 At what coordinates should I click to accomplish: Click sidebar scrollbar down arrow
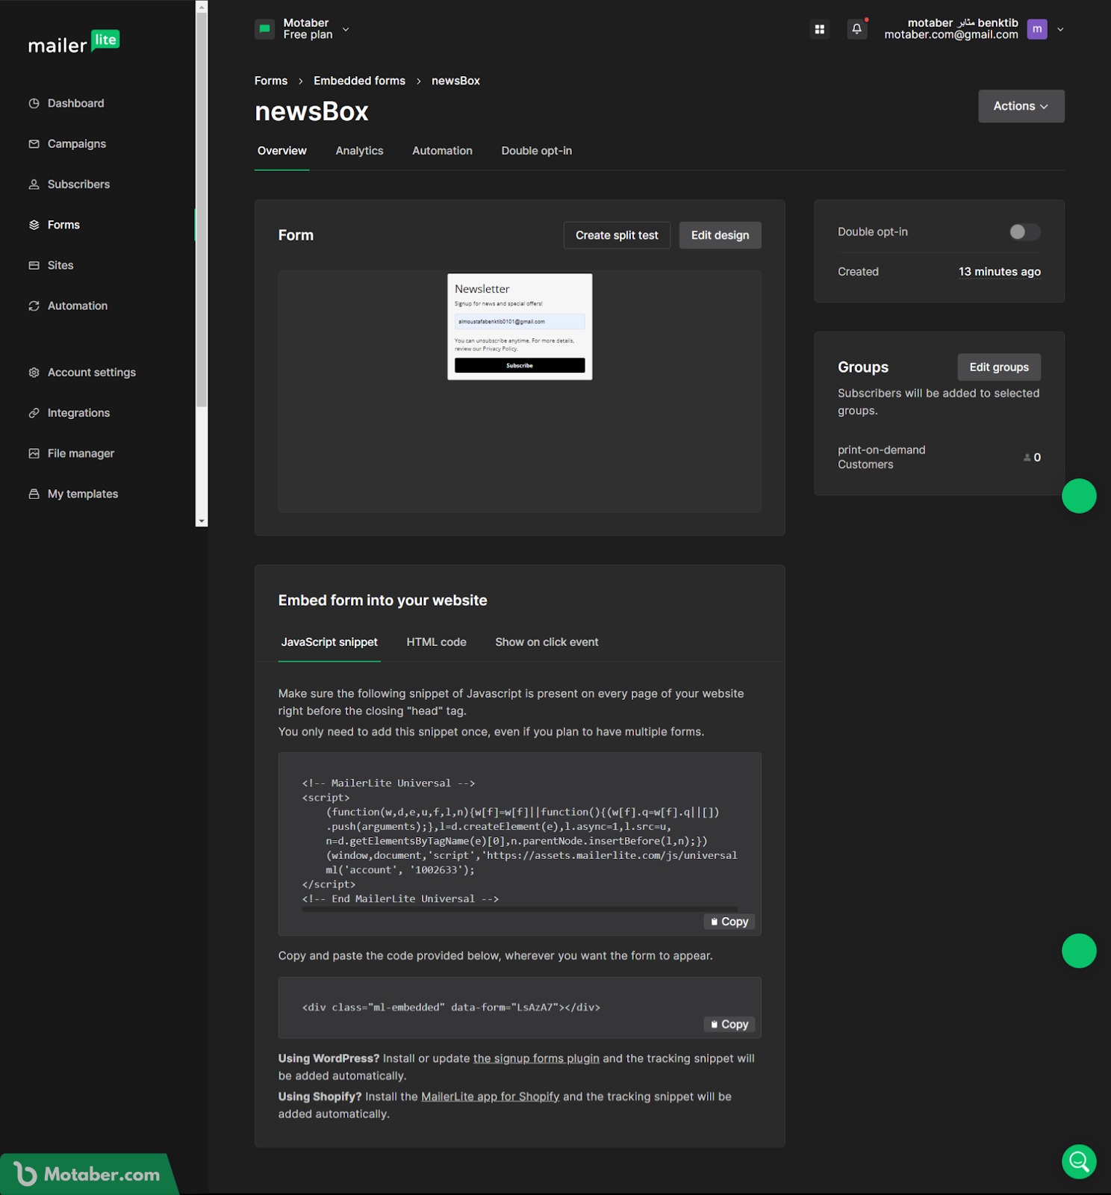(202, 521)
